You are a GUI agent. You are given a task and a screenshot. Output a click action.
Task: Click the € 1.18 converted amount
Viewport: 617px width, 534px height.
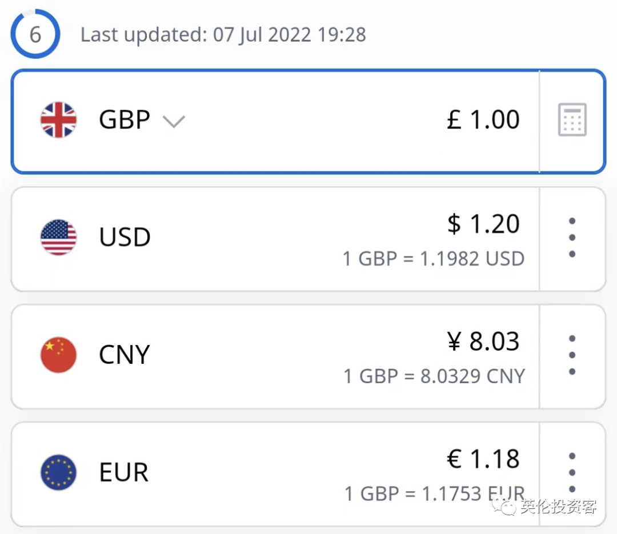(x=483, y=459)
